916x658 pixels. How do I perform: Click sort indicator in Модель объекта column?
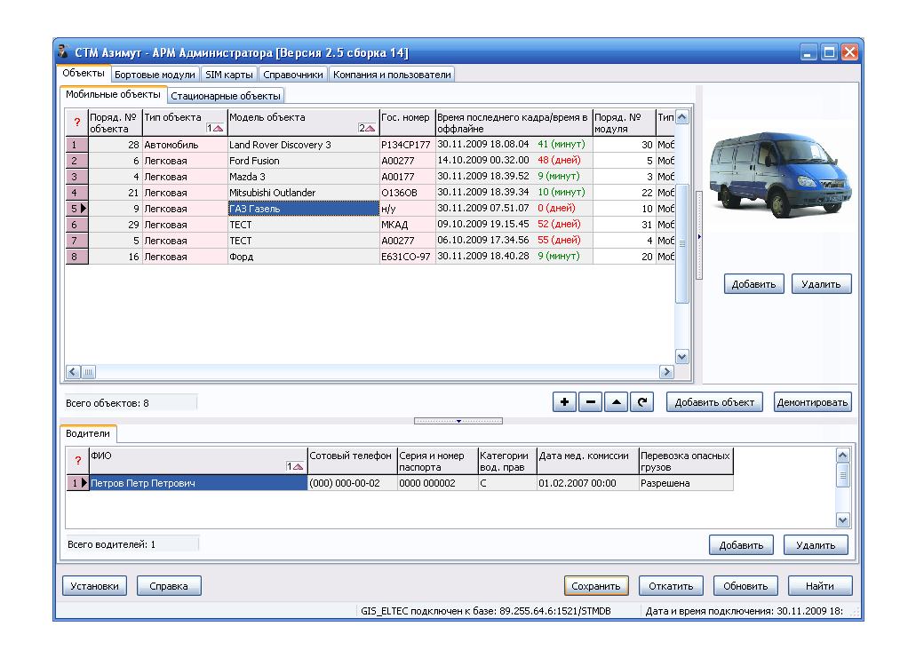[367, 128]
